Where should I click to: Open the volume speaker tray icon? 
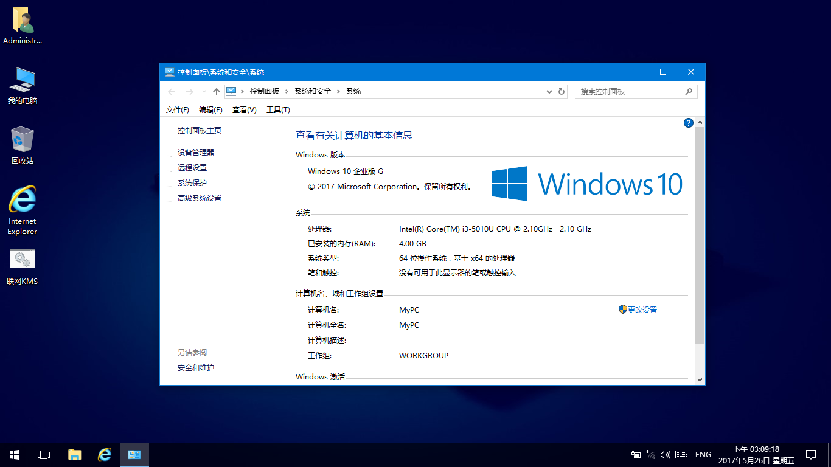[x=666, y=454]
